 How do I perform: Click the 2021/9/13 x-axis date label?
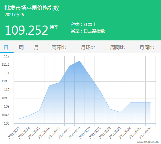coord(14,133)
